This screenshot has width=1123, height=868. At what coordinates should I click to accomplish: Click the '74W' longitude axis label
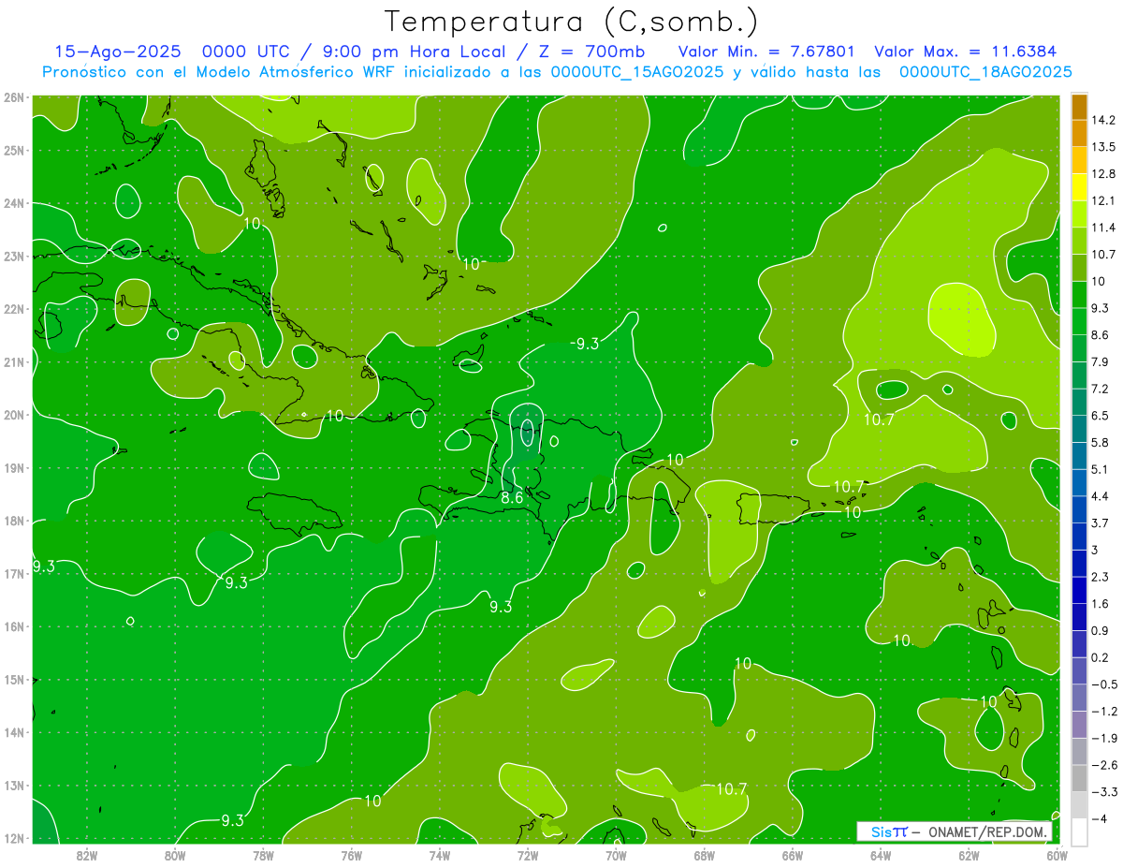coord(440,856)
